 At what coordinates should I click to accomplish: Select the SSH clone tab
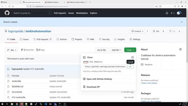pos(91,62)
